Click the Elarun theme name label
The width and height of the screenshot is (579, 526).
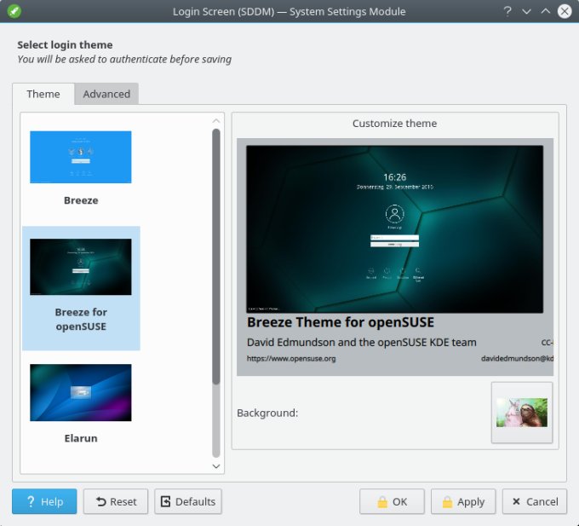click(81, 438)
